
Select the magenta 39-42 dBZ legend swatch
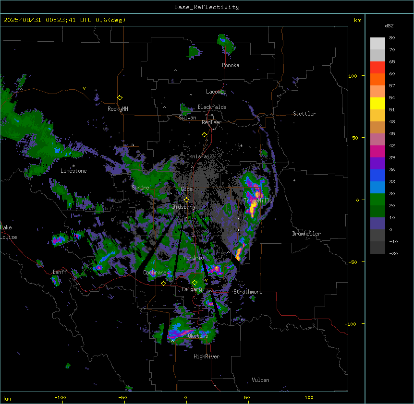click(377, 151)
